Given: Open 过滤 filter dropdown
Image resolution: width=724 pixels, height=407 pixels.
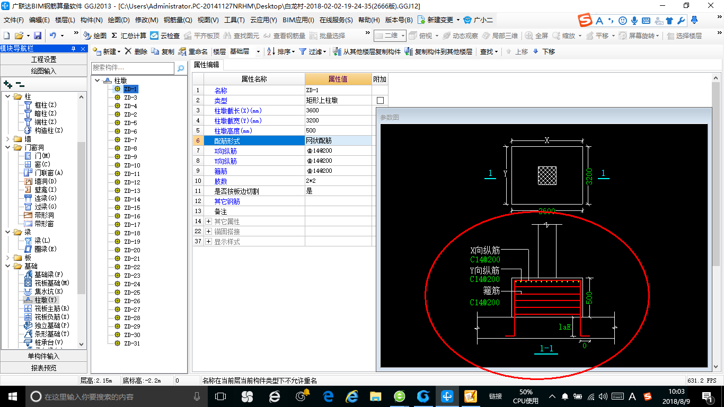Looking at the screenshot, I should tap(312, 51).
